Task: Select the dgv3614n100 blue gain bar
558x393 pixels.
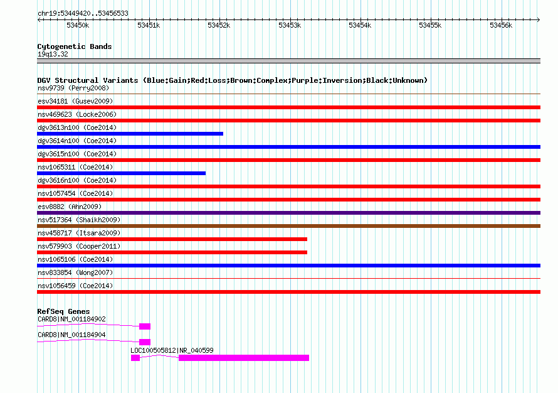Action: pos(288,147)
